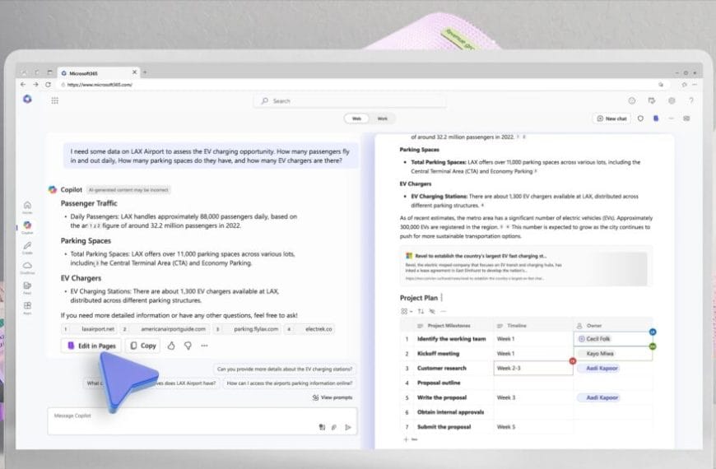Open the app launcher grid
The width and height of the screenshot is (716, 469).
point(55,100)
